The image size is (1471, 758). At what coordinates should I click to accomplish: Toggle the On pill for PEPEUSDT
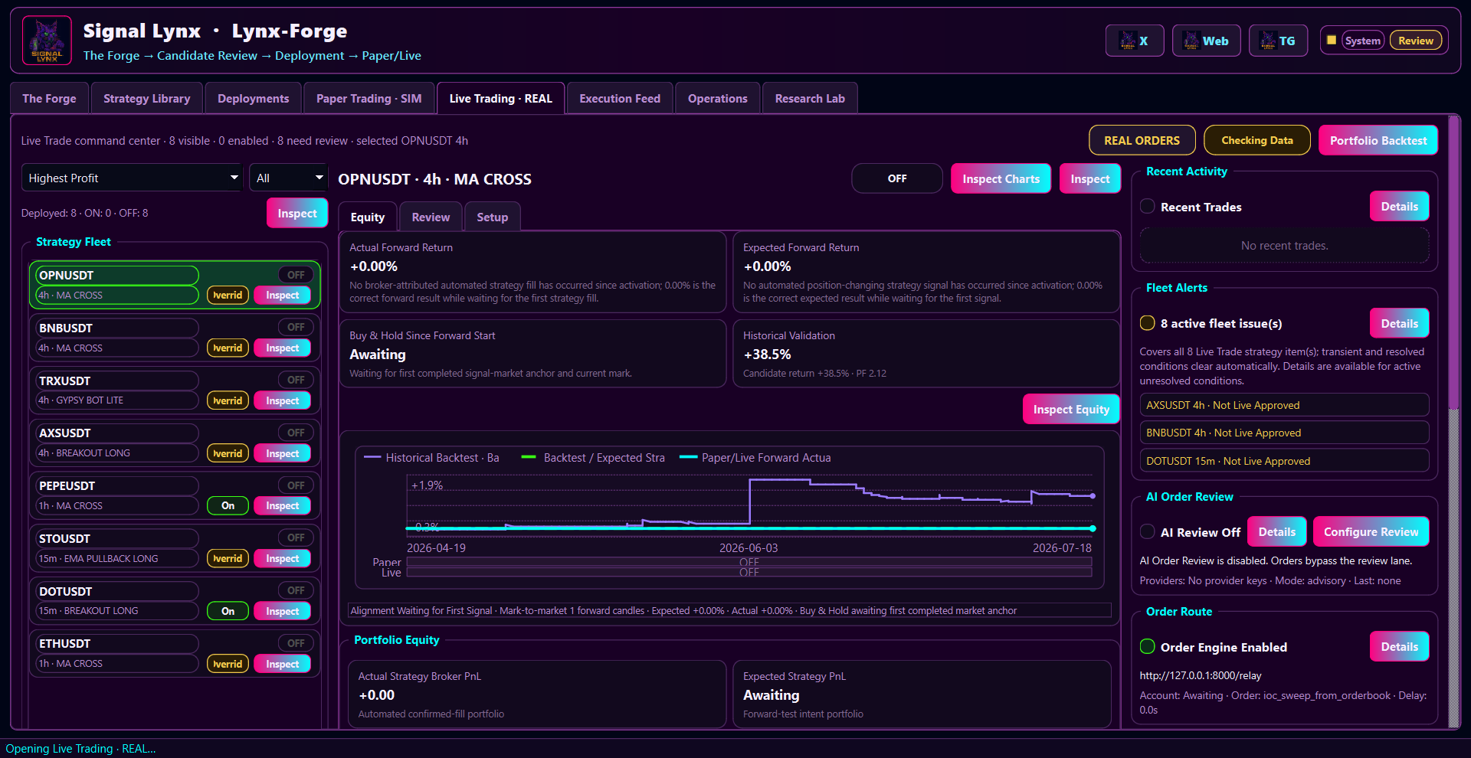[228, 505]
